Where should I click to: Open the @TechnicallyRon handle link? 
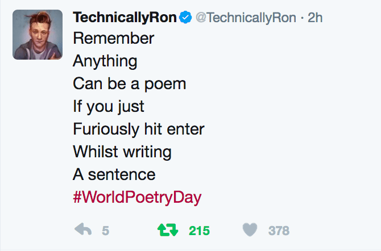pyautogui.click(x=246, y=18)
